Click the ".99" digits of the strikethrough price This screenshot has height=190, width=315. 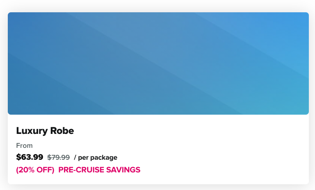coord(65,157)
